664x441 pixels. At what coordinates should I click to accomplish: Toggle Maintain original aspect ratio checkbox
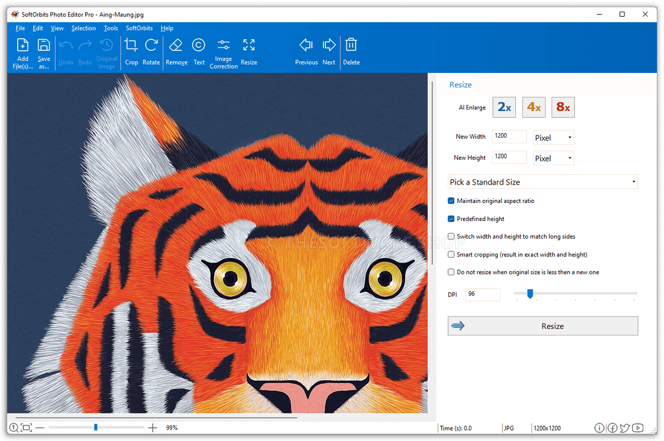point(451,201)
